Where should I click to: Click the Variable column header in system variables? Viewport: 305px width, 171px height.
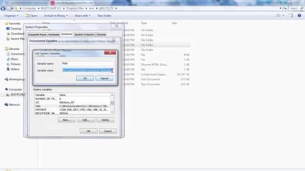[x=47, y=95]
